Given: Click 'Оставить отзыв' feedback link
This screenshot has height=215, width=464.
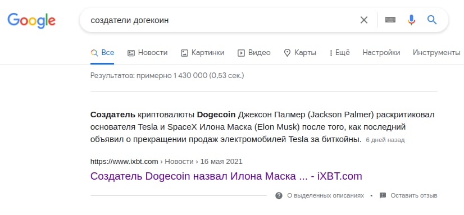Looking at the screenshot, I should [413, 195].
